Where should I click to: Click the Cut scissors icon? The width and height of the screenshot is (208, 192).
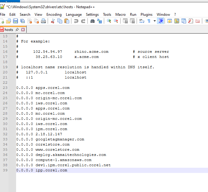point(53,21)
